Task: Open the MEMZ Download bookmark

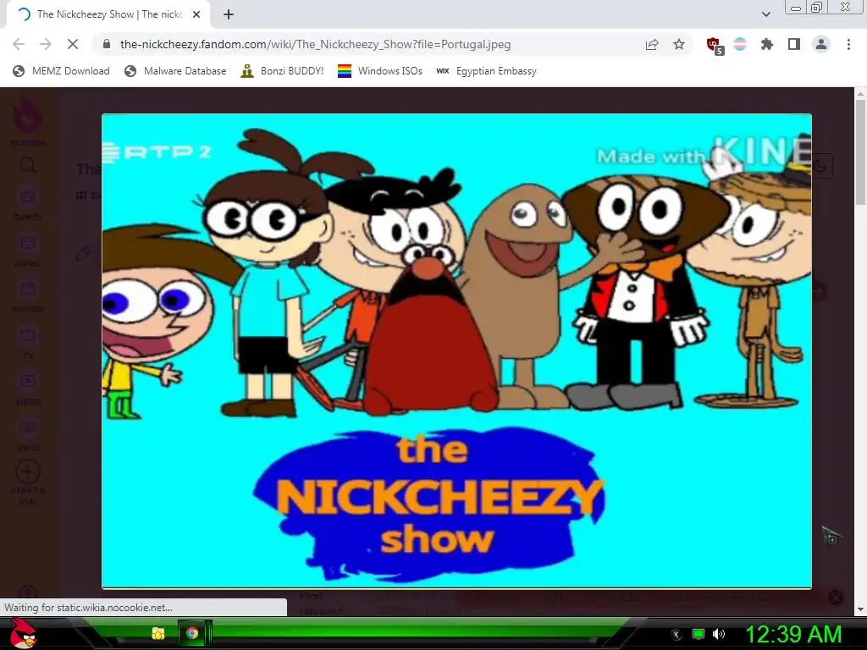Action: coord(61,71)
